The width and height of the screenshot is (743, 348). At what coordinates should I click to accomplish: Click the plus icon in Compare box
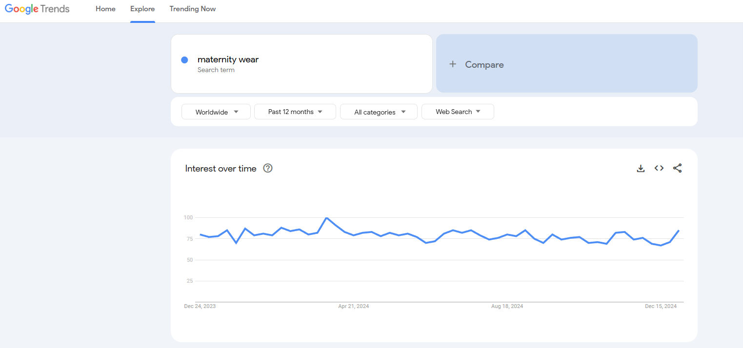(x=453, y=64)
